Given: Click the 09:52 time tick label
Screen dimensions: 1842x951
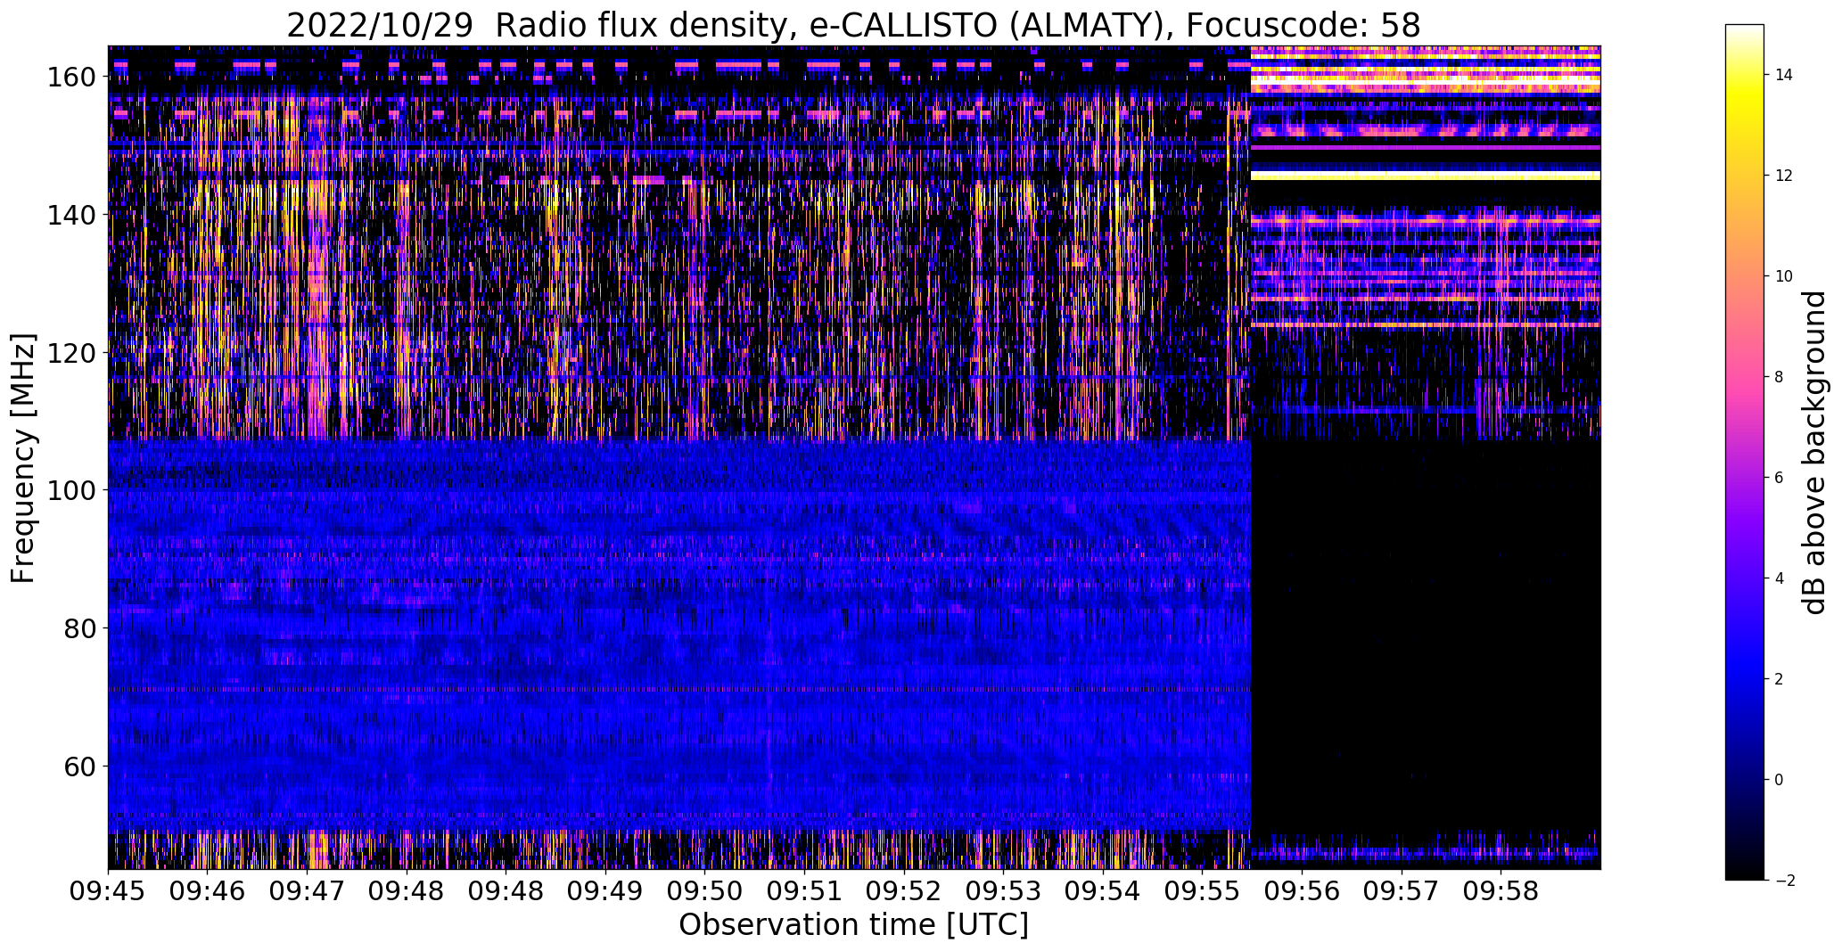Looking at the screenshot, I should (x=905, y=890).
